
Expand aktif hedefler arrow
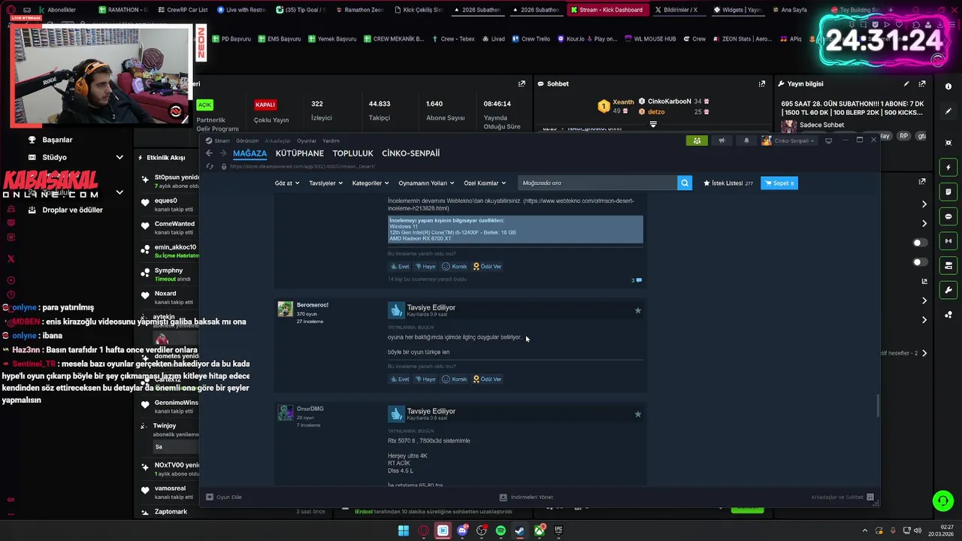(x=924, y=353)
